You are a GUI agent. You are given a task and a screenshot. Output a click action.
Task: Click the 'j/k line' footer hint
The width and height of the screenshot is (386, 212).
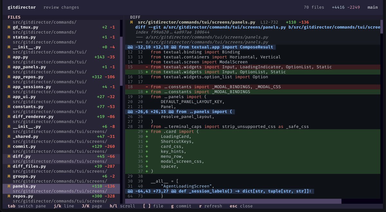pyautogui.click(x=64, y=206)
